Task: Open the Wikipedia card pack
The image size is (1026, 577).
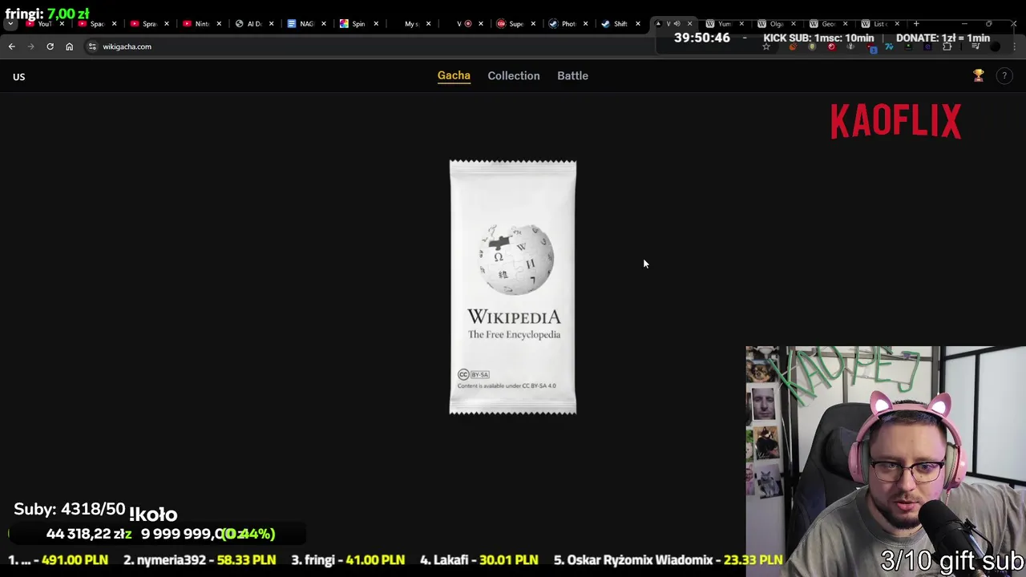Action: [x=513, y=287]
